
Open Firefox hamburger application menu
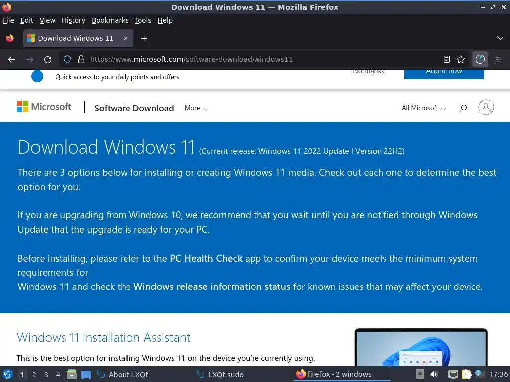click(x=498, y=59)
